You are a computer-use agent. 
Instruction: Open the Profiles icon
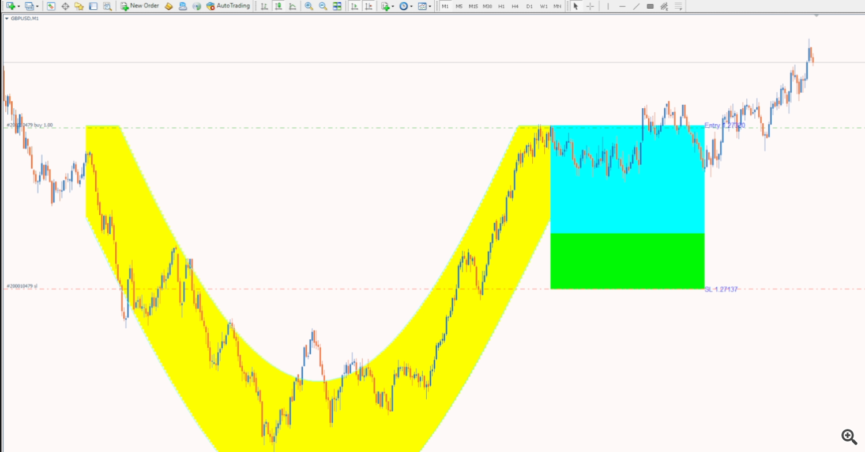[x=29, y=6]
